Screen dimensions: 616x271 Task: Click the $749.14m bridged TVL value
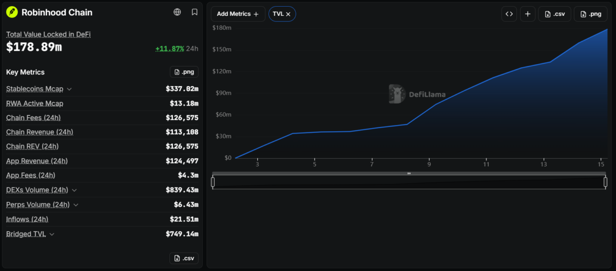182,234
